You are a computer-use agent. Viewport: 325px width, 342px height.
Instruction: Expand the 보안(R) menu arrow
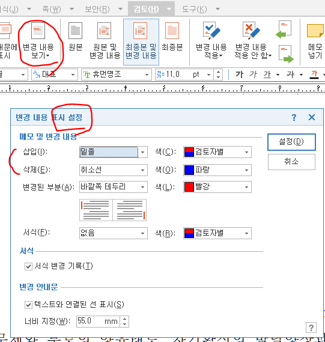[x=120, y=9]
